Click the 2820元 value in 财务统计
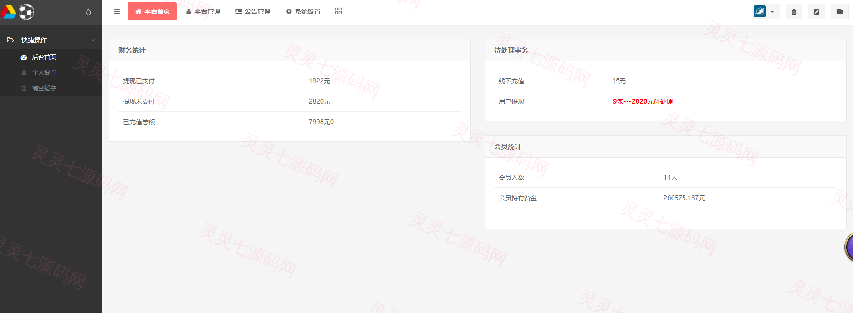Screen dimensions: 853x313 (319, 101)
